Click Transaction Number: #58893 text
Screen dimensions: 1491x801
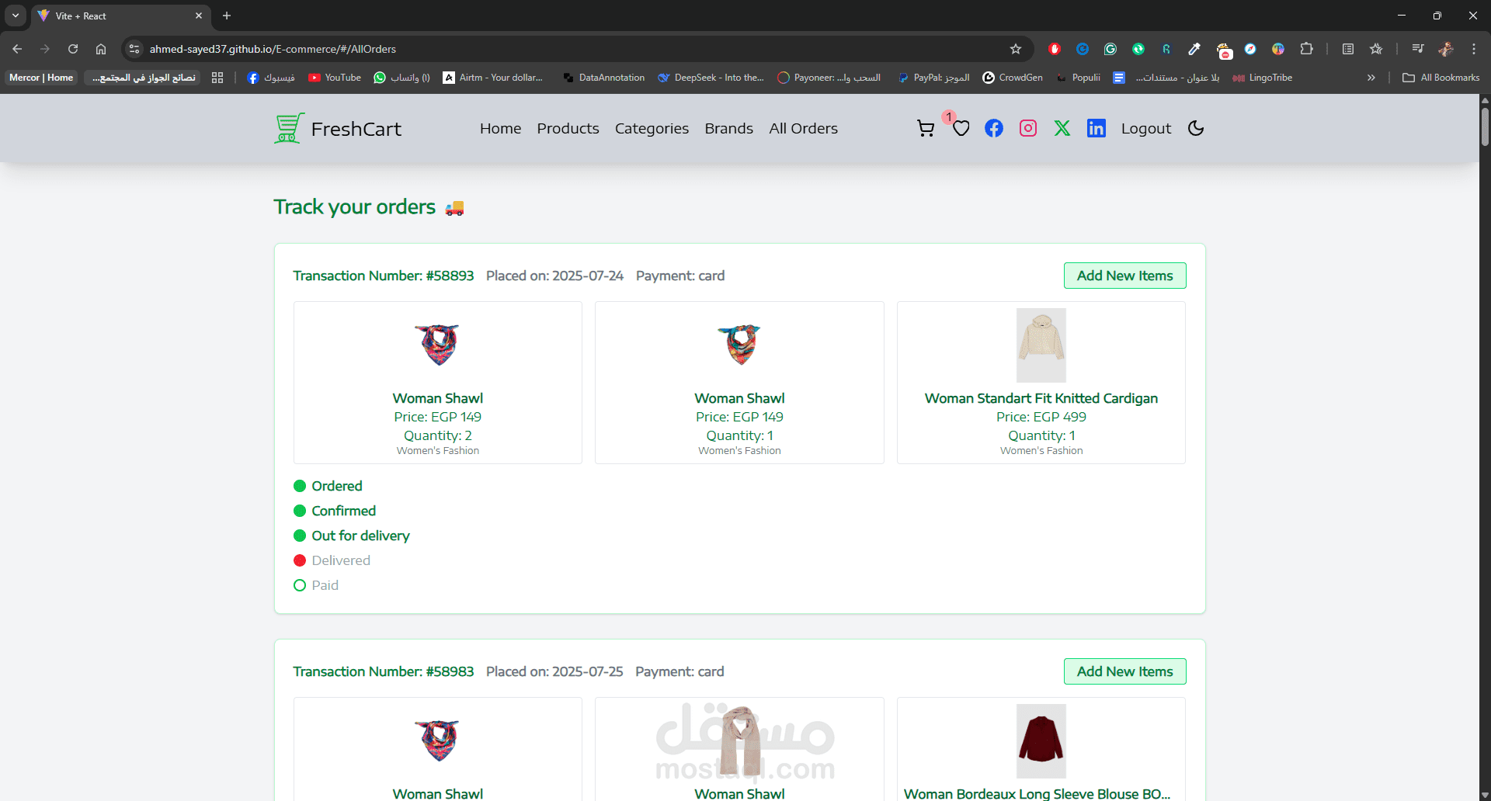pos(383,276)
